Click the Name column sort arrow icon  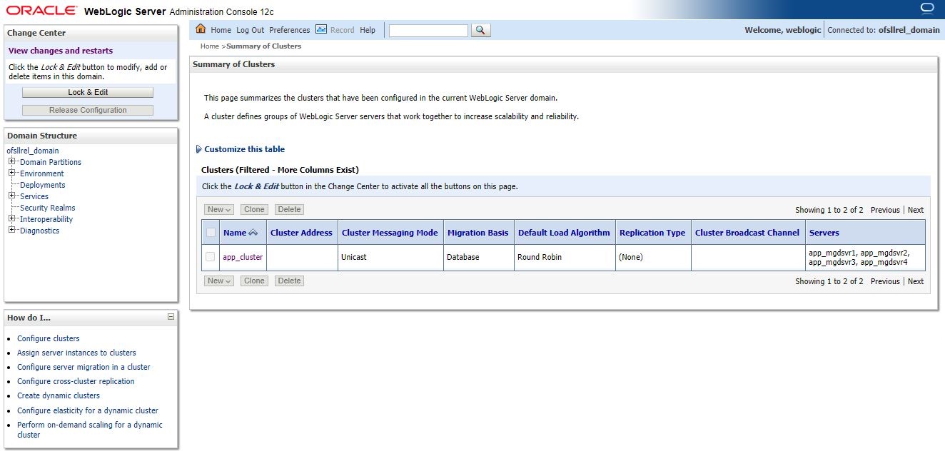pyautogui.click(x=253, y=233)
